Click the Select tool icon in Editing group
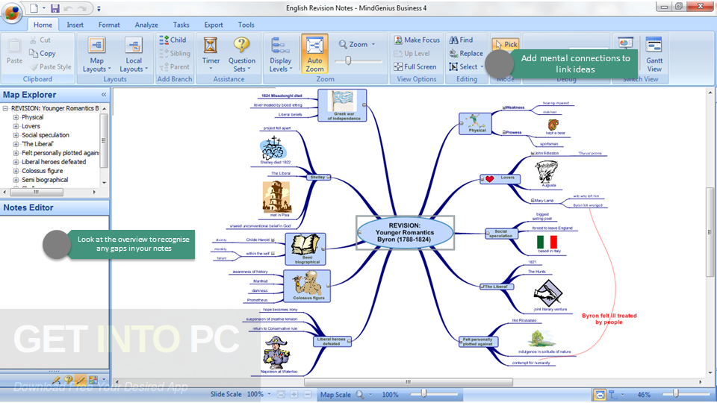Screen dimensions: 717x403 click(x=453, y=66)
